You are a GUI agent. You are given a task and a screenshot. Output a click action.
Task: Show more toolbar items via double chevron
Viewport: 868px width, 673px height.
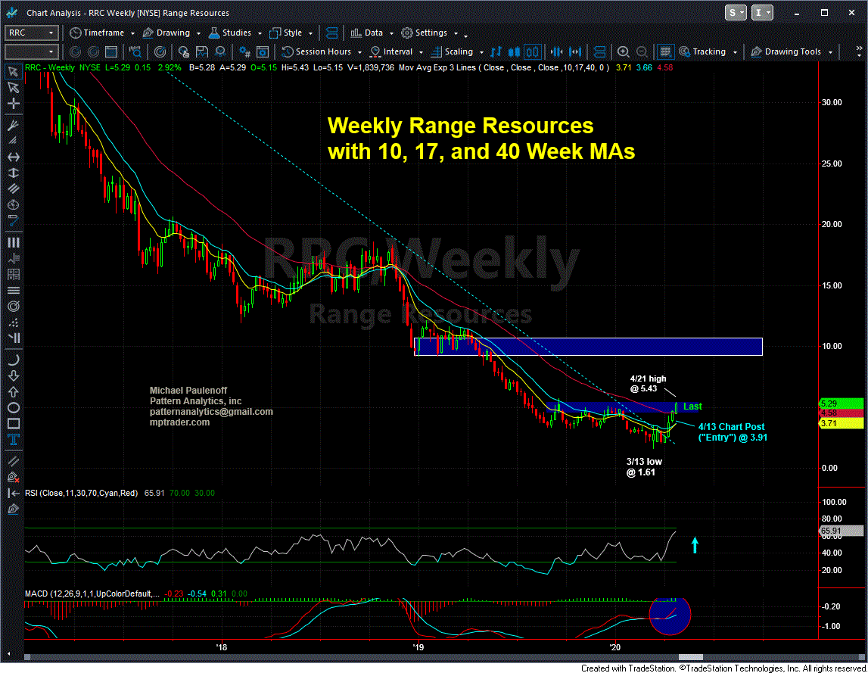859,52
